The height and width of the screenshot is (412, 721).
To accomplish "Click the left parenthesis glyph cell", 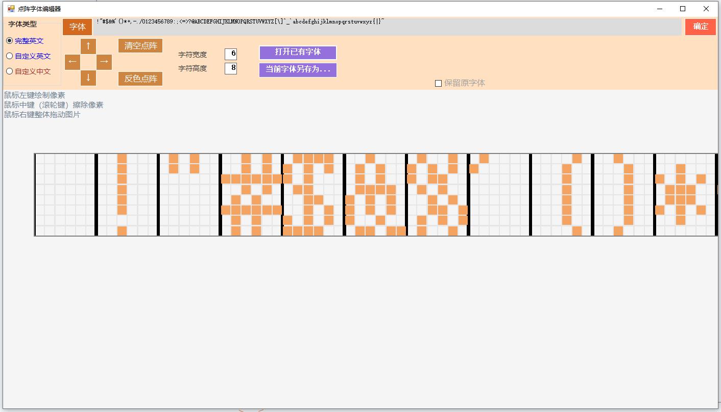I will (562, 194).
